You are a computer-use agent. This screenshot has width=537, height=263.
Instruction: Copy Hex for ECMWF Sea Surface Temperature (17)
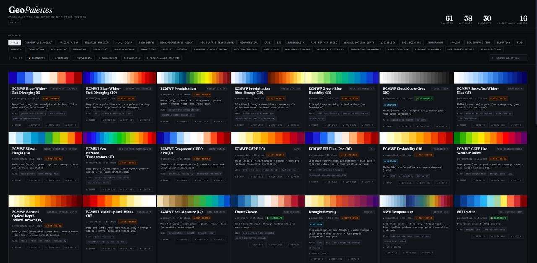pyautogui.click(x=128, y=189)
